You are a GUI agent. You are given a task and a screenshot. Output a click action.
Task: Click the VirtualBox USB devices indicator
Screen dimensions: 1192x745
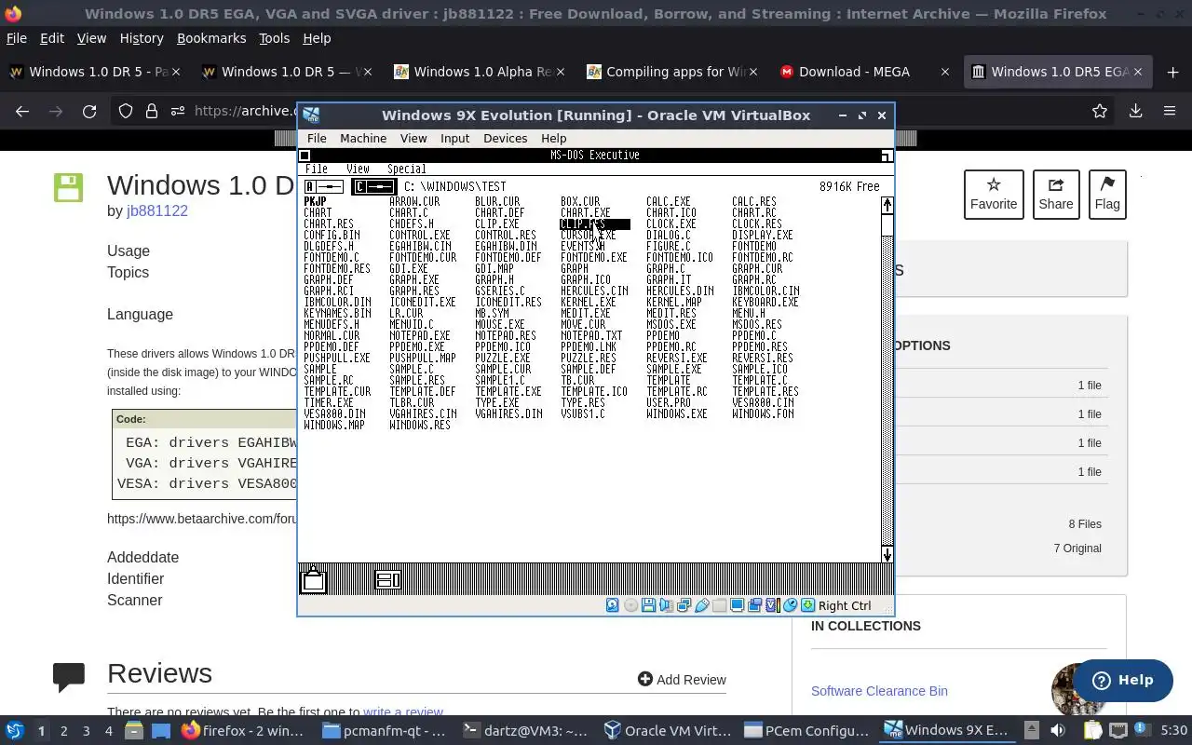point(701,605)
